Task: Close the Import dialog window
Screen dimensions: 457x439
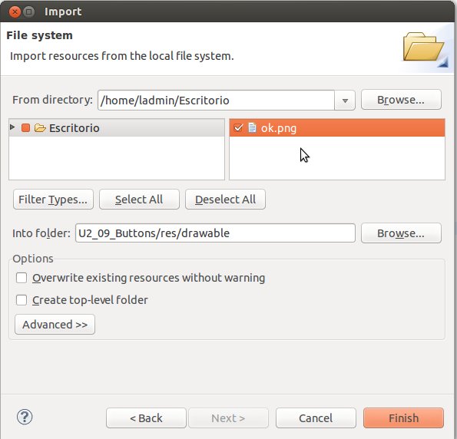Action: click(15, 12)
